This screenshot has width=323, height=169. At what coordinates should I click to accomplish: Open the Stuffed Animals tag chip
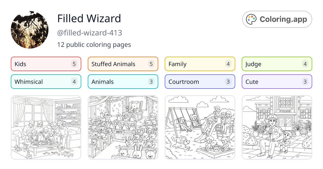(x=123, y=64)
